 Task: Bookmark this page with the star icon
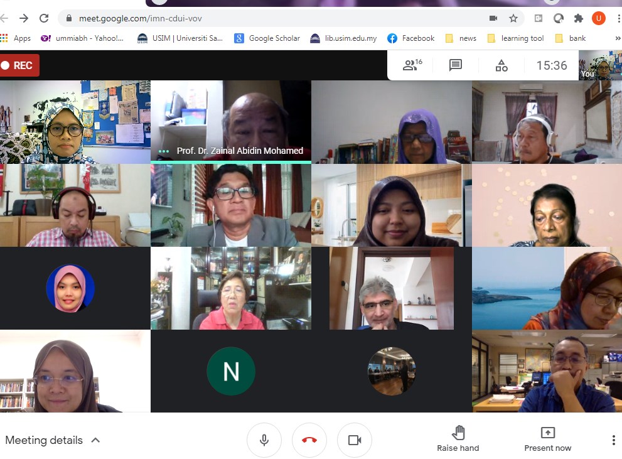point(513,18)
